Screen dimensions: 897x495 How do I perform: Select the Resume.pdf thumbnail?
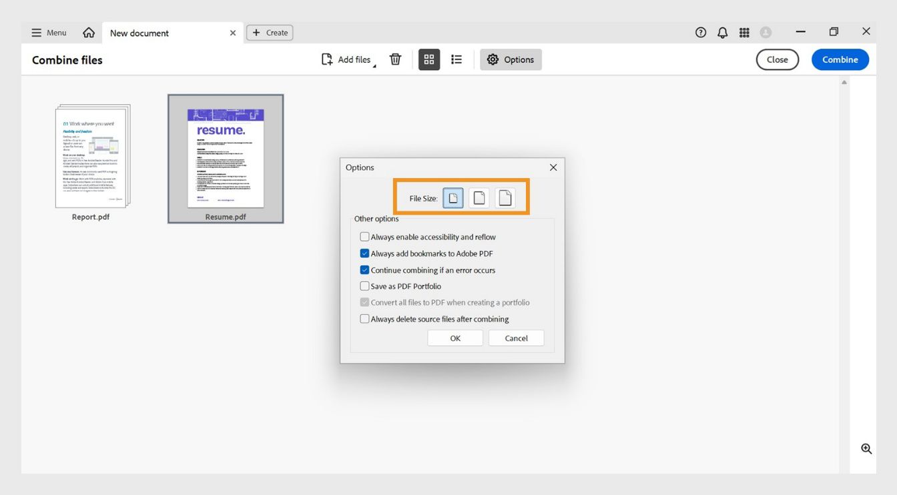[x=225, y=158]
